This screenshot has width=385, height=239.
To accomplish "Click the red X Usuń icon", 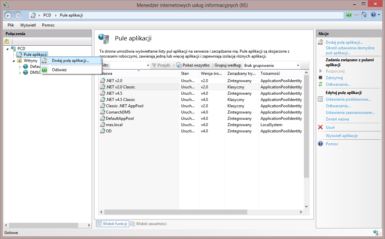I will coord(320,127).
